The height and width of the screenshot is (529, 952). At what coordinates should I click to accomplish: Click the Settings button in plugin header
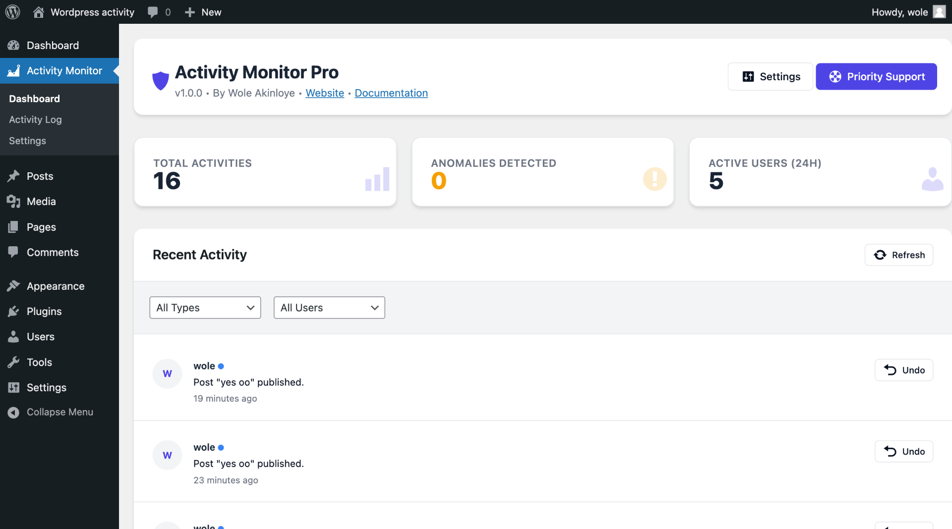click(x=771, y=76)
